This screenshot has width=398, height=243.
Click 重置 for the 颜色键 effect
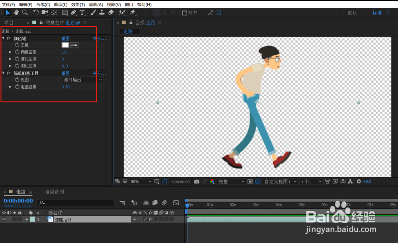65,39
